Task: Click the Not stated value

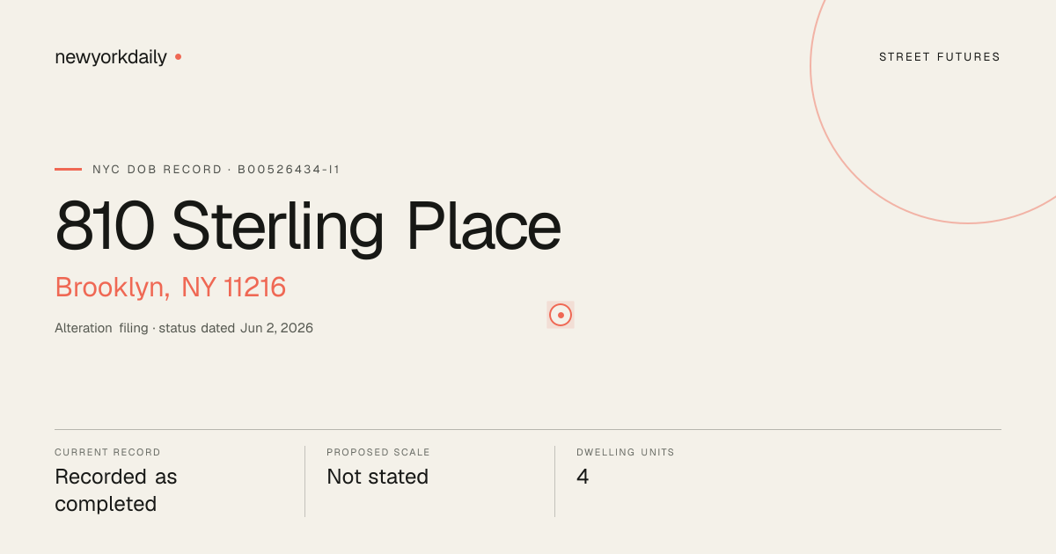Action: coord(378,477)
